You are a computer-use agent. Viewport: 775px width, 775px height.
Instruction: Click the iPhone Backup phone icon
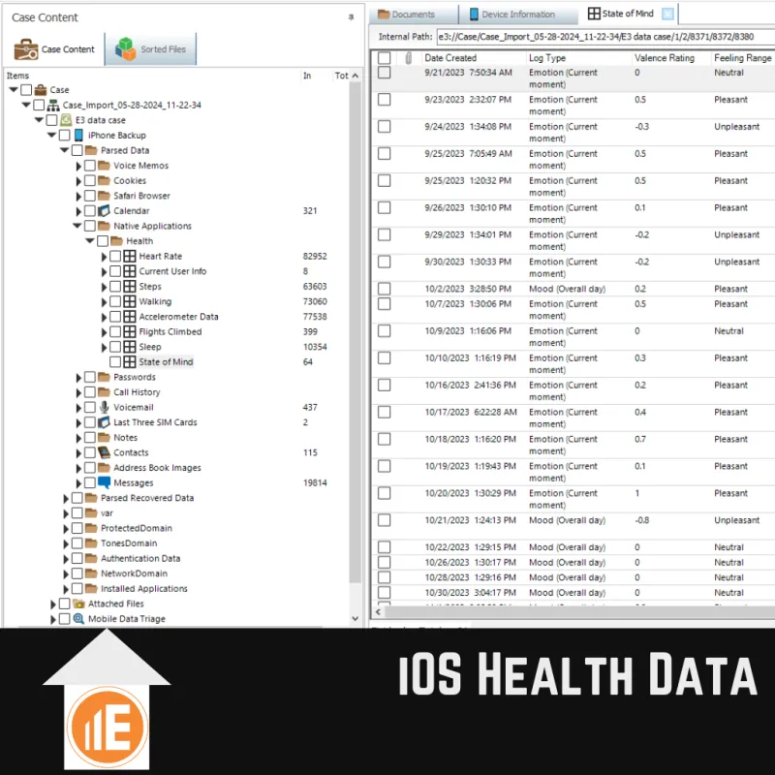[78, 135]
